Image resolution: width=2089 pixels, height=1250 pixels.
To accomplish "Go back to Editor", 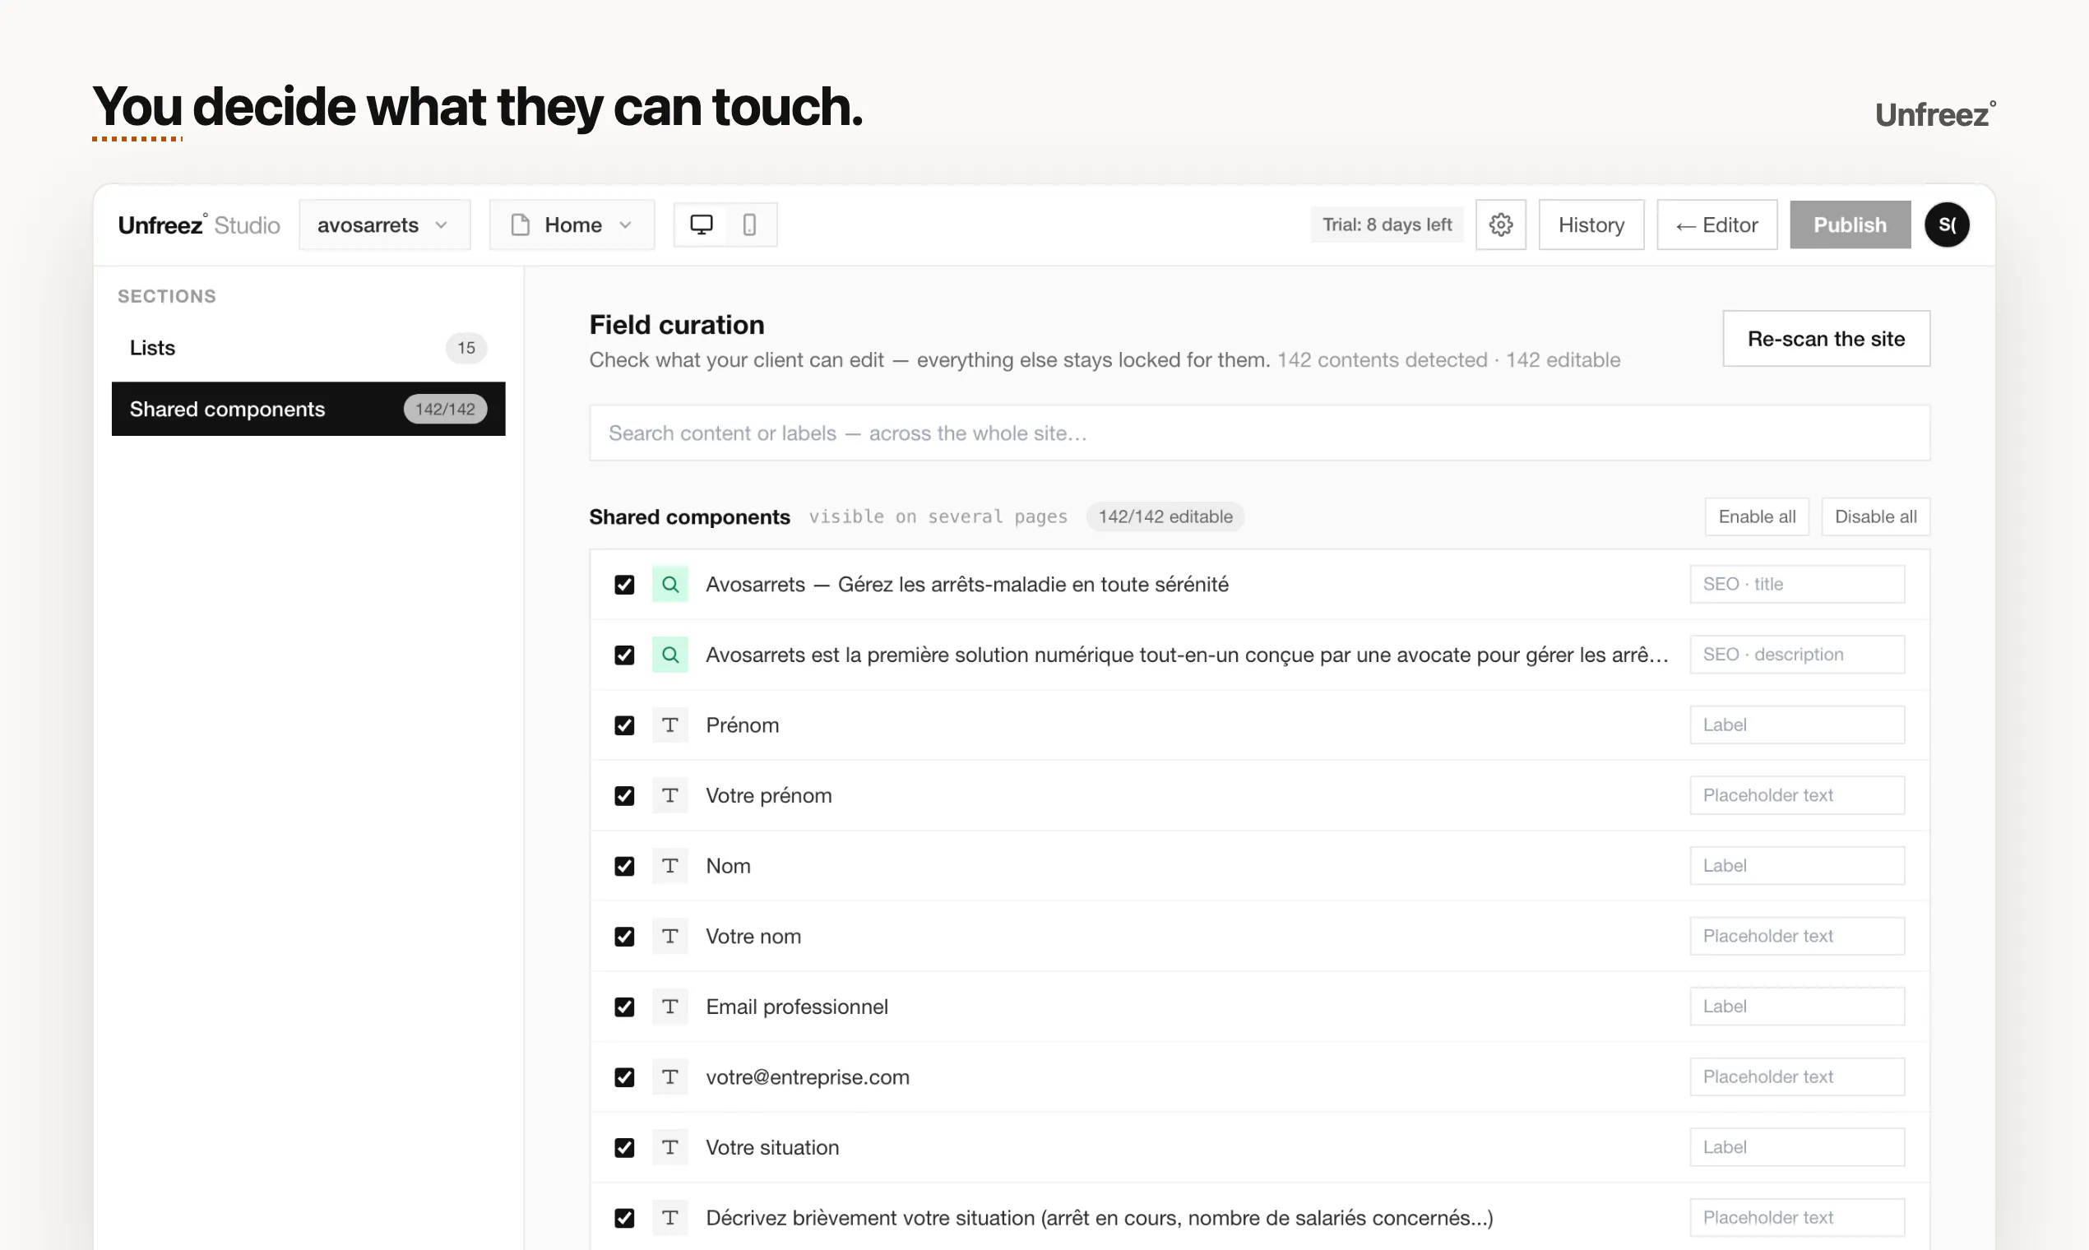I will 1716,225.
